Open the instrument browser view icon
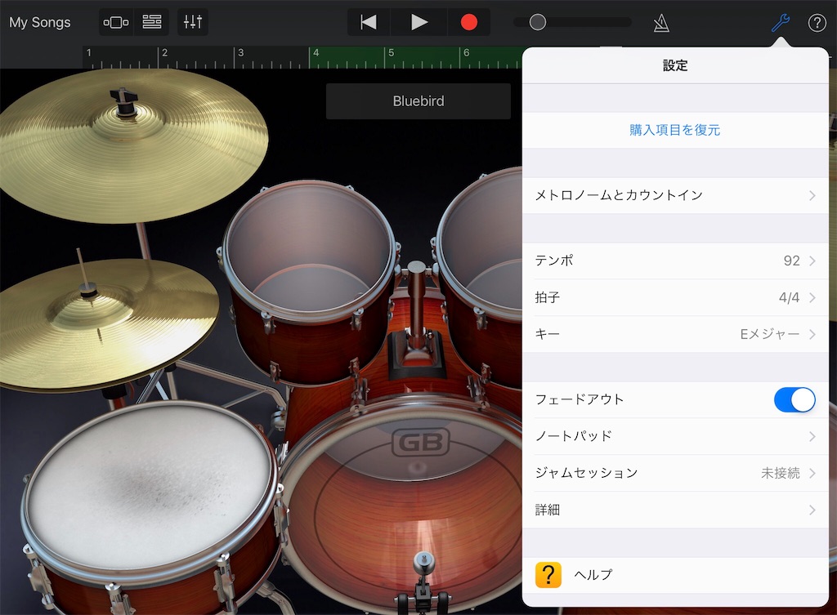This screenshot has width=837, height=615. tap(116, 22)
